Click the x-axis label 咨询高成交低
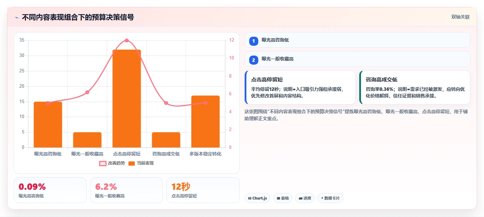 pyautogui.click(x=166, y=154)
